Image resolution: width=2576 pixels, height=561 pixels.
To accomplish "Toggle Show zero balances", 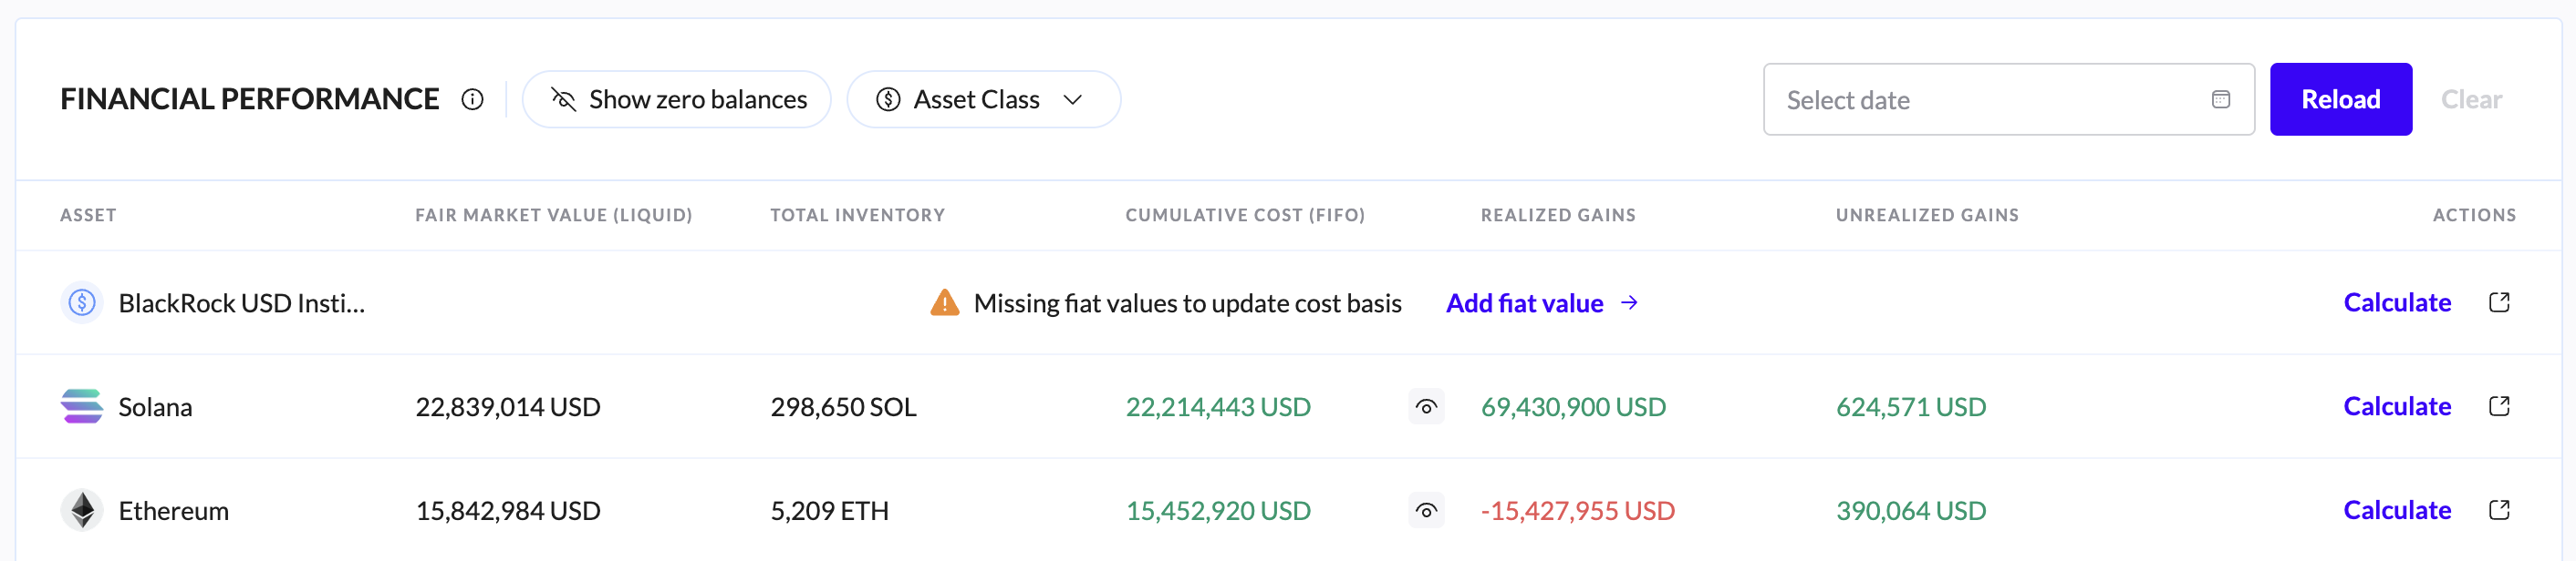I will tap(677, 100).
